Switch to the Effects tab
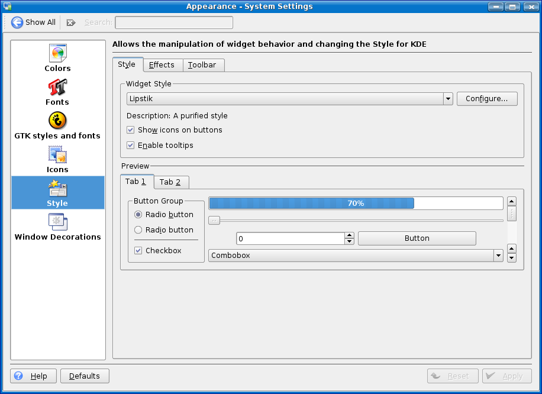 pos(162,65)
